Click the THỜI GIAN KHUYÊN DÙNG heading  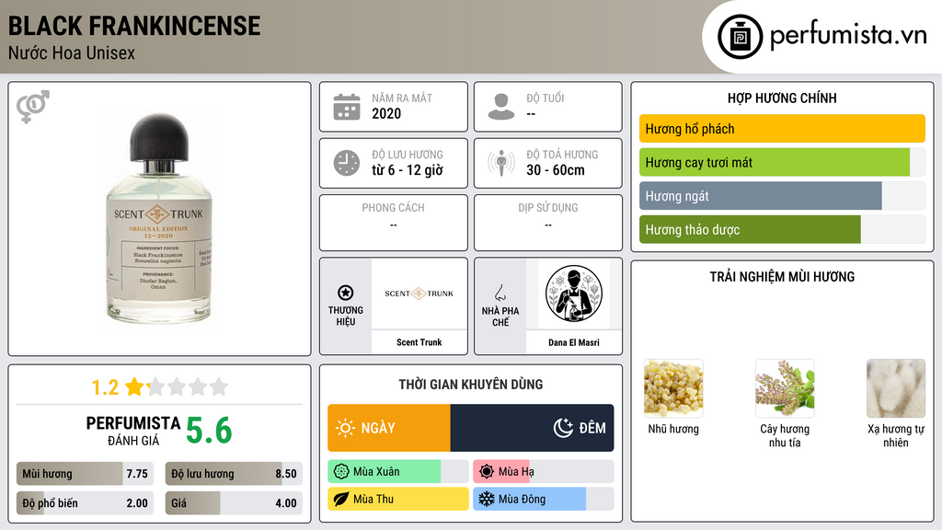pyautogui.click(x=471, y=385)
